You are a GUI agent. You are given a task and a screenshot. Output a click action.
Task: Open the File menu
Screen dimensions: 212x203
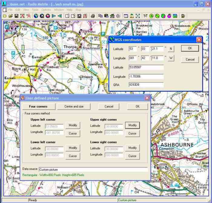[10, 10]
